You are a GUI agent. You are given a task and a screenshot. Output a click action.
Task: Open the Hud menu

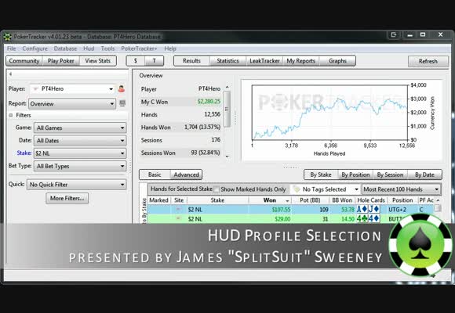89,49
